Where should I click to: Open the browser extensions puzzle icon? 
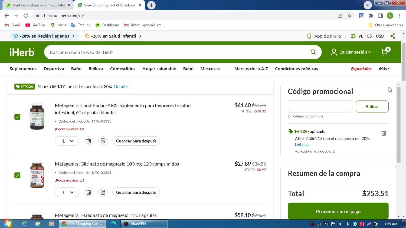(371, 16)
